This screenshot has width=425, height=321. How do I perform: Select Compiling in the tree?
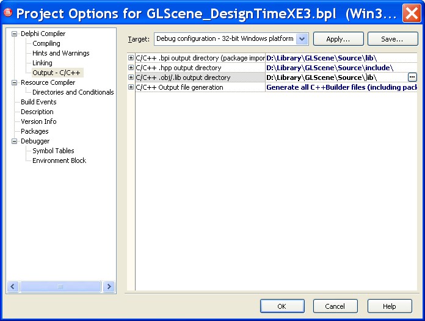click(x=46, y=43)
